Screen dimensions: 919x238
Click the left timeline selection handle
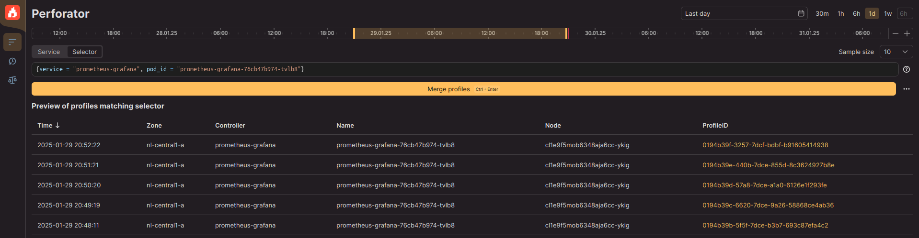354,33
